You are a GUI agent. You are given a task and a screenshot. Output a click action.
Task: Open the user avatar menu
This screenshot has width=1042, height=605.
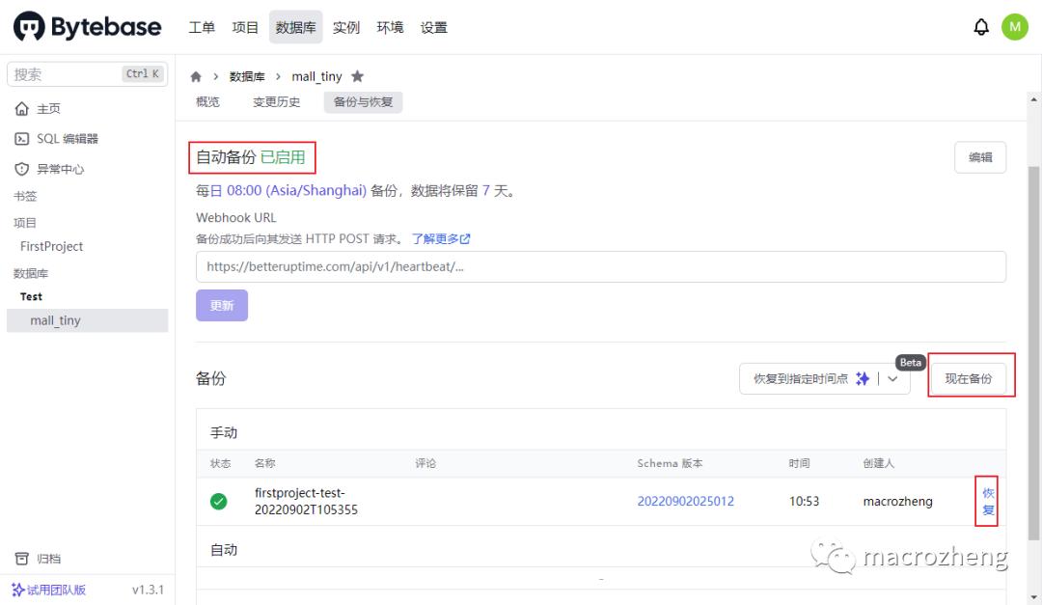pos(1015,26)
